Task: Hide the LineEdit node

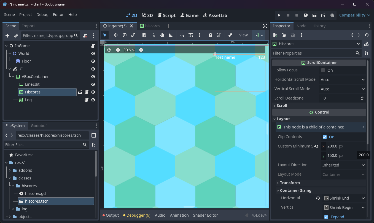Action: 93,84
